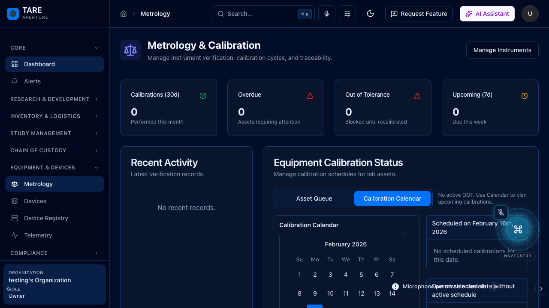Launch the AI Assistant
The image size is (549, 308).
click(487, 13)
